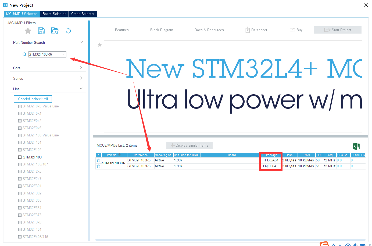
Task: Check the STM32F0x0 Value Line checkbox
Action: 20,106
